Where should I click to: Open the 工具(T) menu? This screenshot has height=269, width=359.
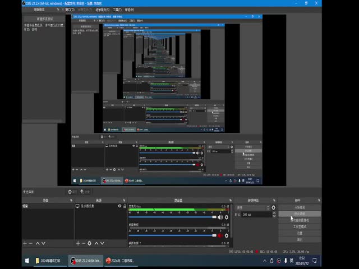[x=117, y=10]
